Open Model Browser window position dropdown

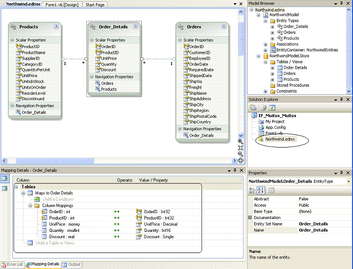(336, 4)
